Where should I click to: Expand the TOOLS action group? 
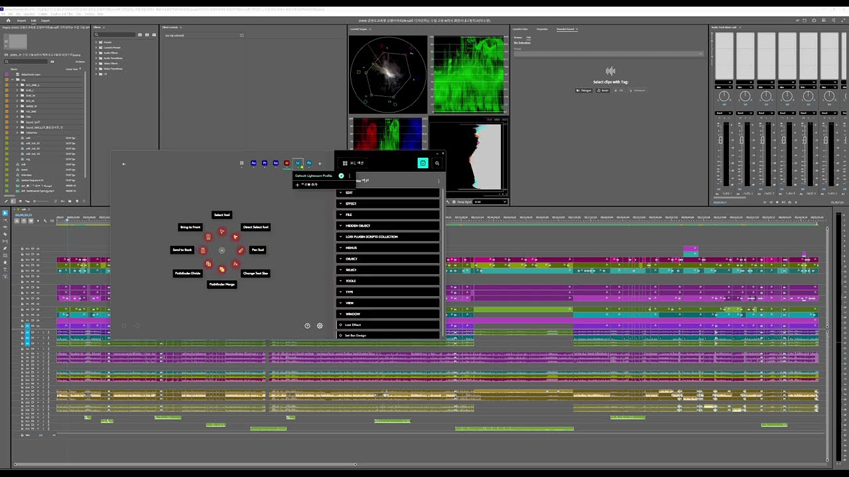point(388,281)
